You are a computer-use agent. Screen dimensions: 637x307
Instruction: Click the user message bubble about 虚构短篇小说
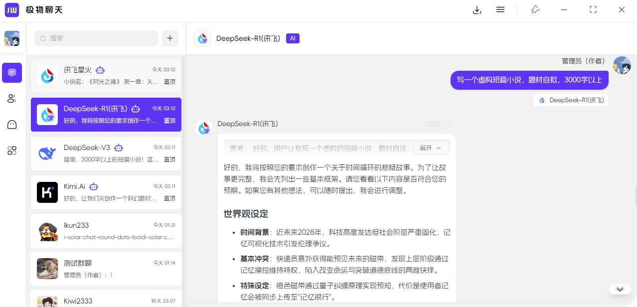point(529,80)
